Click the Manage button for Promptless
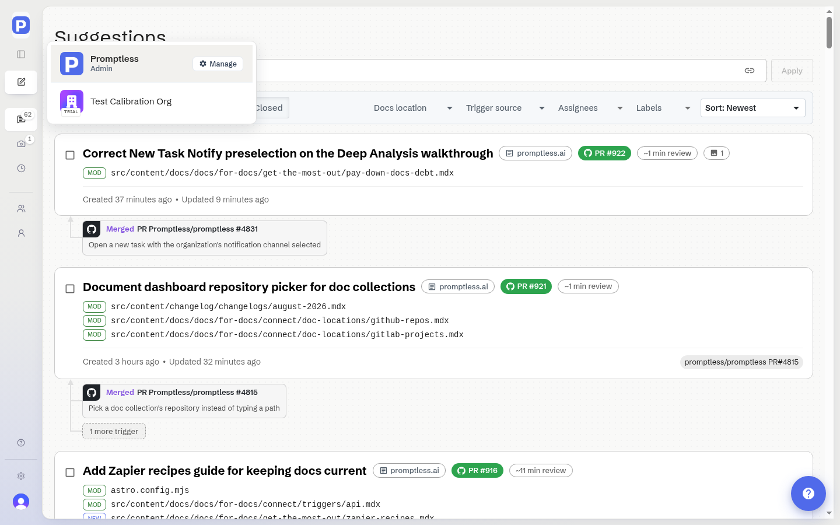Screen dimensions: 840x525 (x=218, y=64)
